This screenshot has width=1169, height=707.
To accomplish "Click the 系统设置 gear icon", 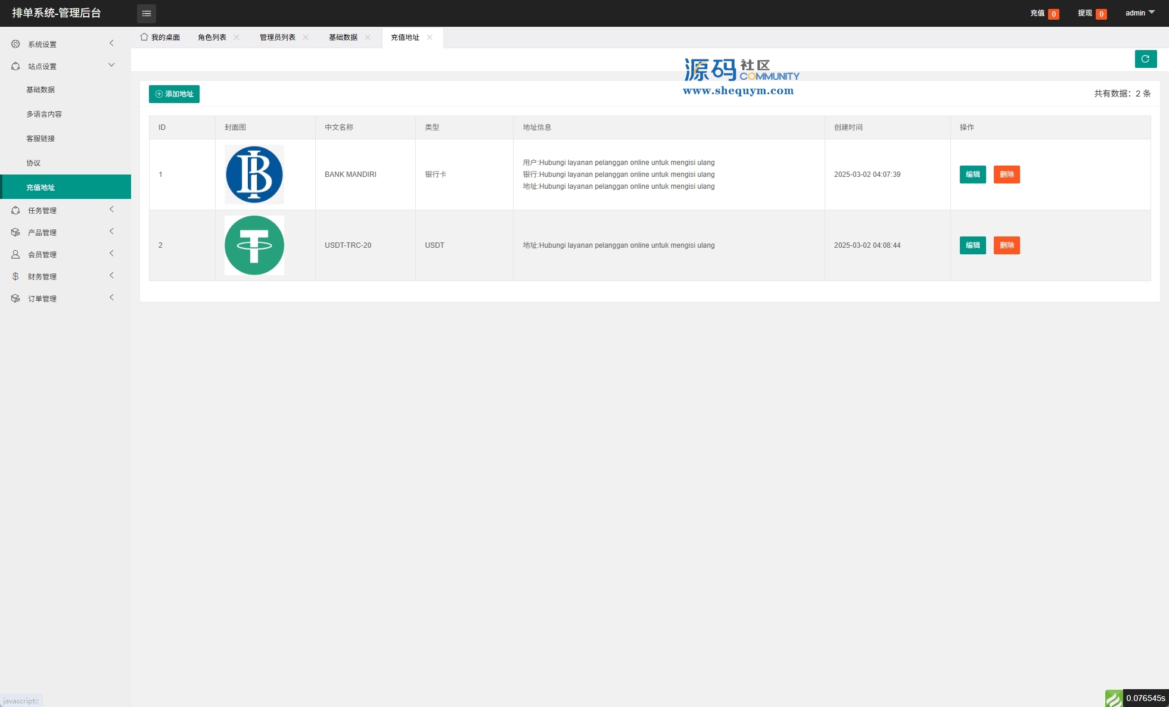I will point(15,44).
